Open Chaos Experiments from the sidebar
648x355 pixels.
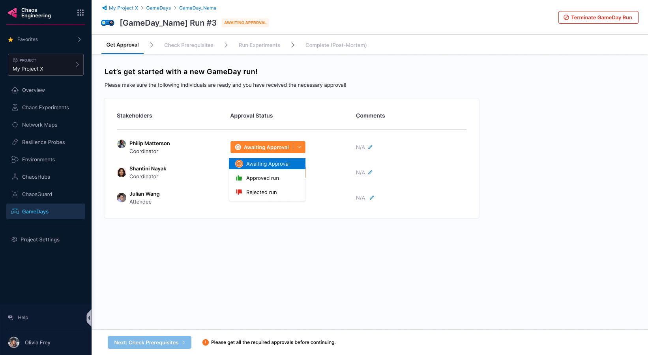point(45,107)
